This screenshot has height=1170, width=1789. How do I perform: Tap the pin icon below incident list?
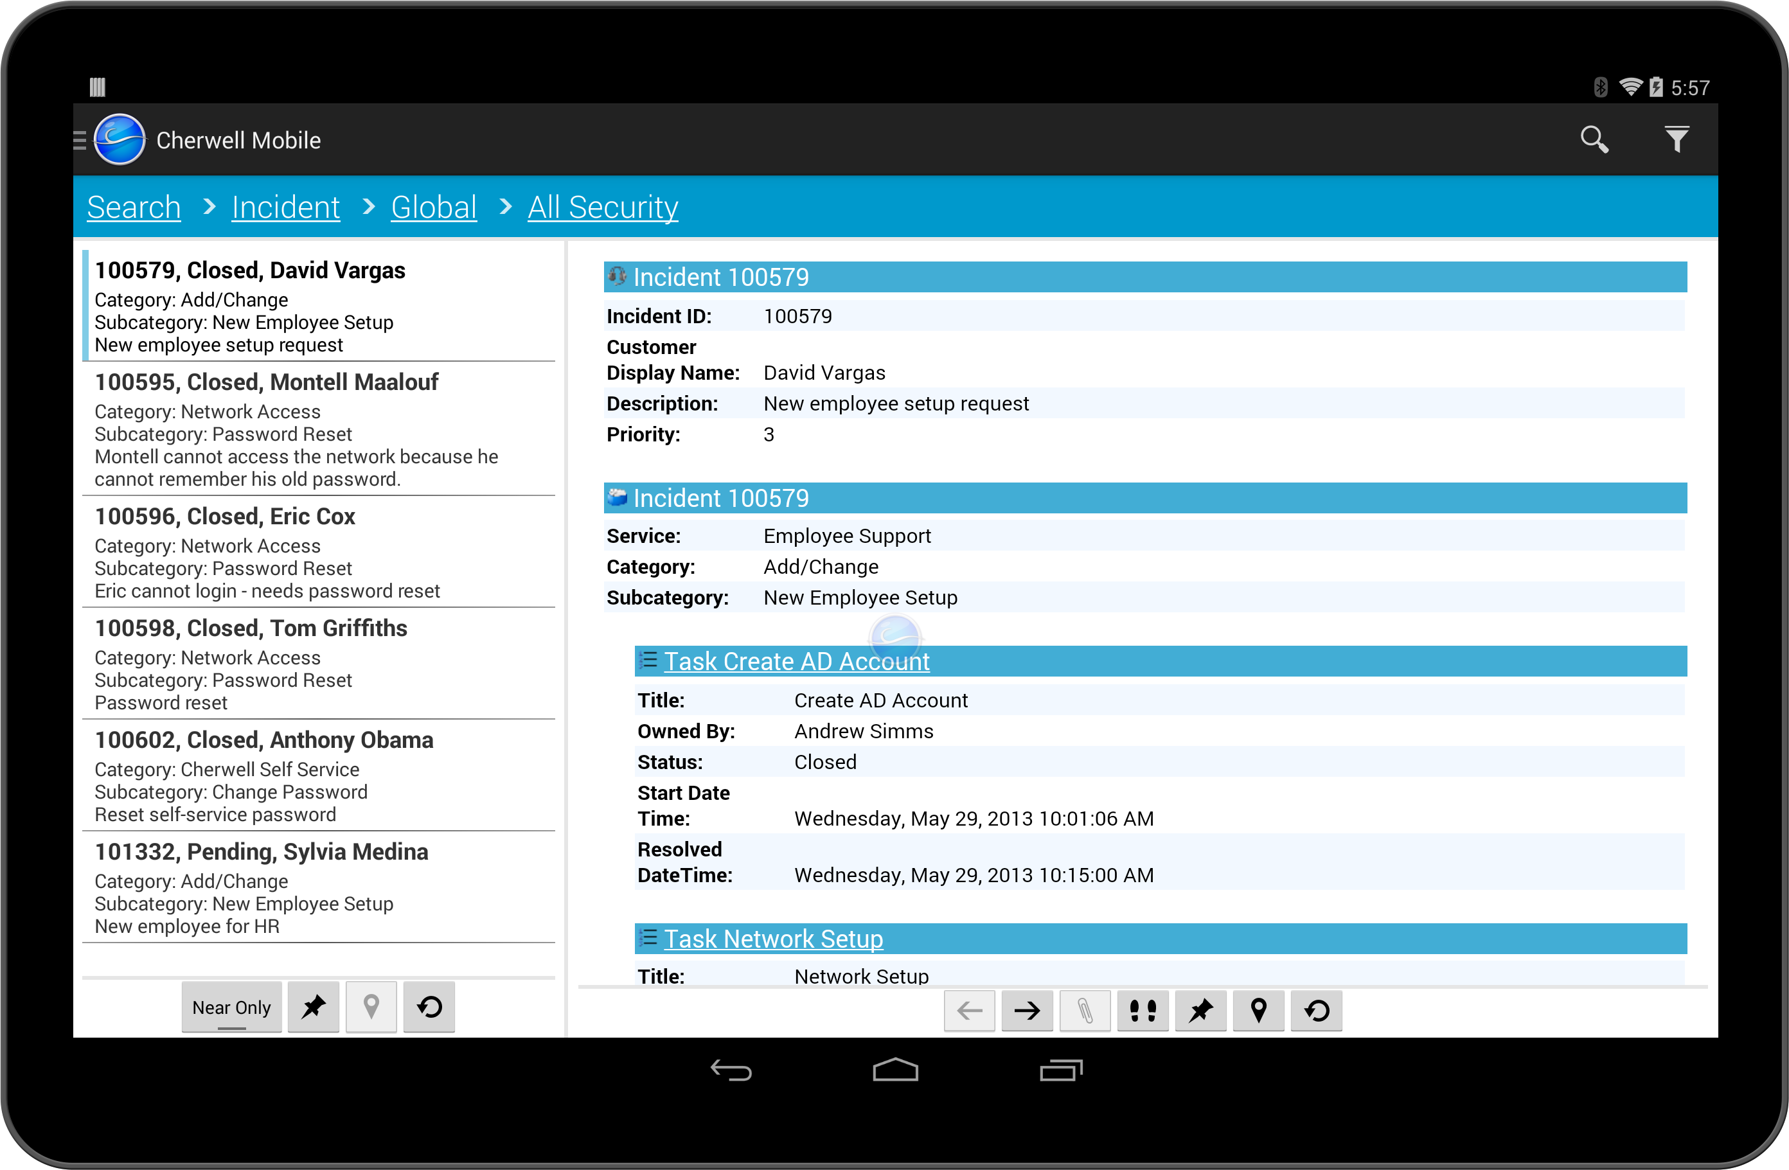coord(314,1007)
